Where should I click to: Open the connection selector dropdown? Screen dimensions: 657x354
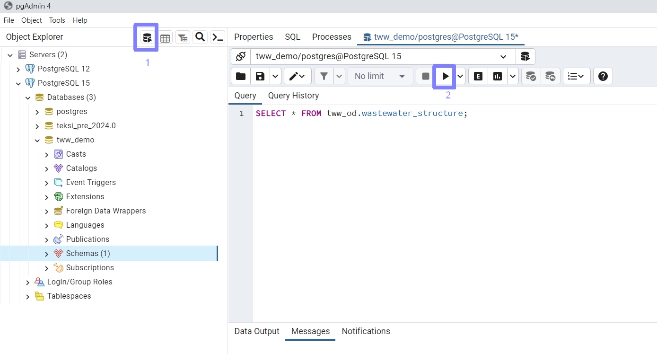point(383,56)
